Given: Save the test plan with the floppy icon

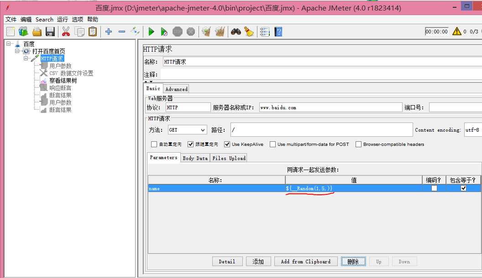Looking at the screenshot, I should point(50,32).
